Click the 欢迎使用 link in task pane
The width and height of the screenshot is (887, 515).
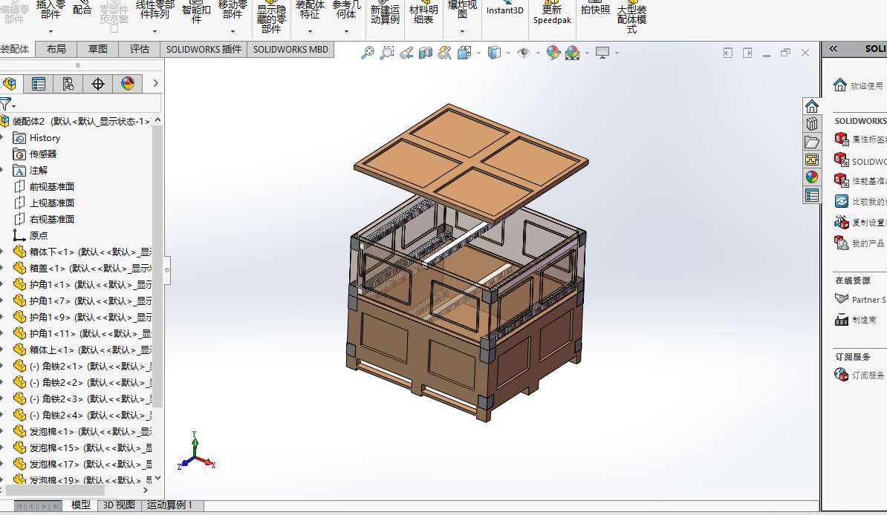pos(866,86)
